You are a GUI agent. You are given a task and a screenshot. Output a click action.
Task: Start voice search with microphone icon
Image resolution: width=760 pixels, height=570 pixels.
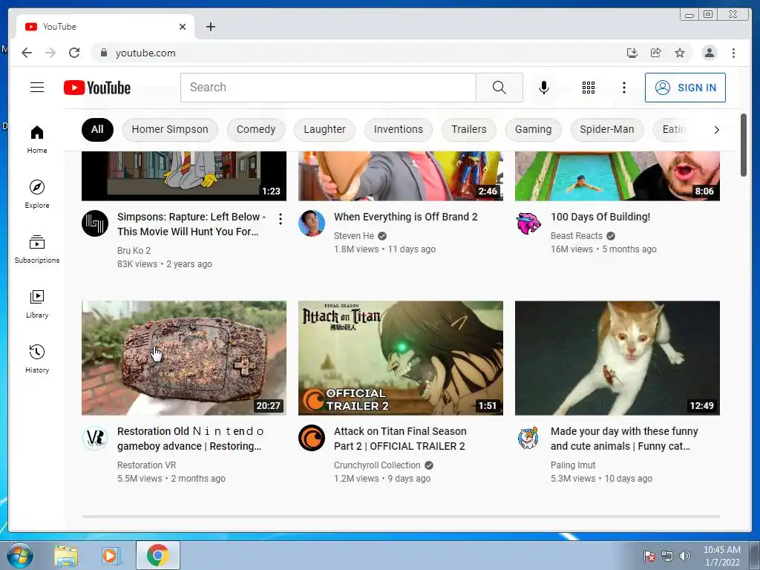[544, 88]
